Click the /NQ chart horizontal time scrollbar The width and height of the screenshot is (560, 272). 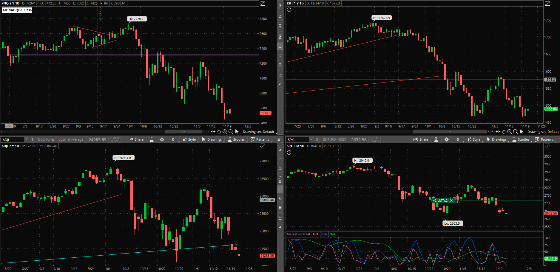(184, 131)
